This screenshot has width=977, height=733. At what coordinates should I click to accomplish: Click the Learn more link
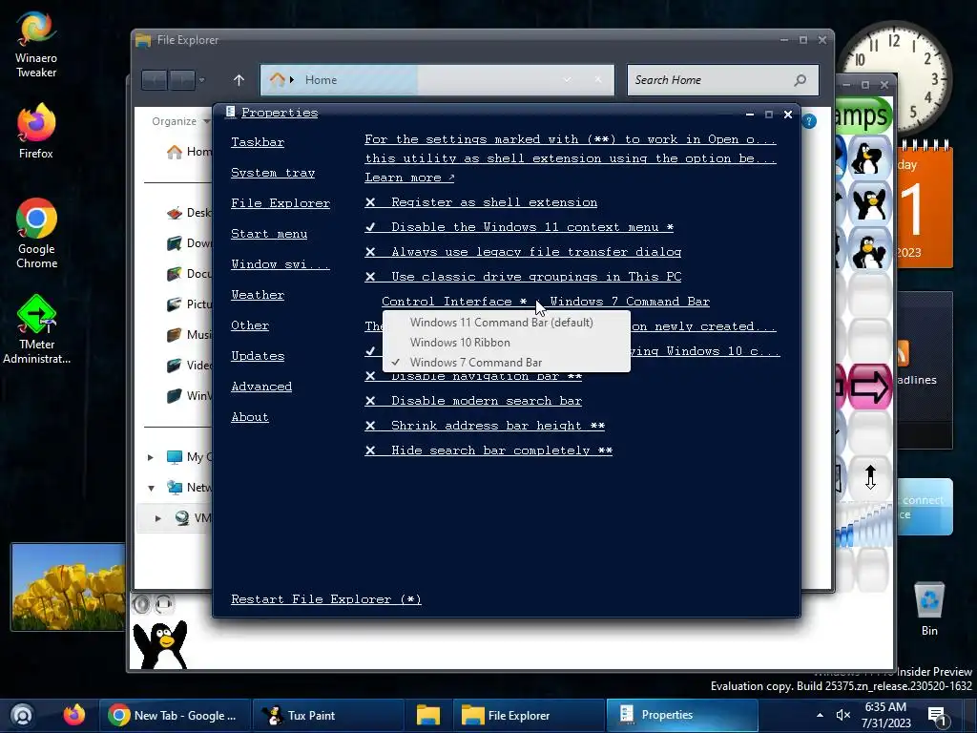(x=409, y=178)
